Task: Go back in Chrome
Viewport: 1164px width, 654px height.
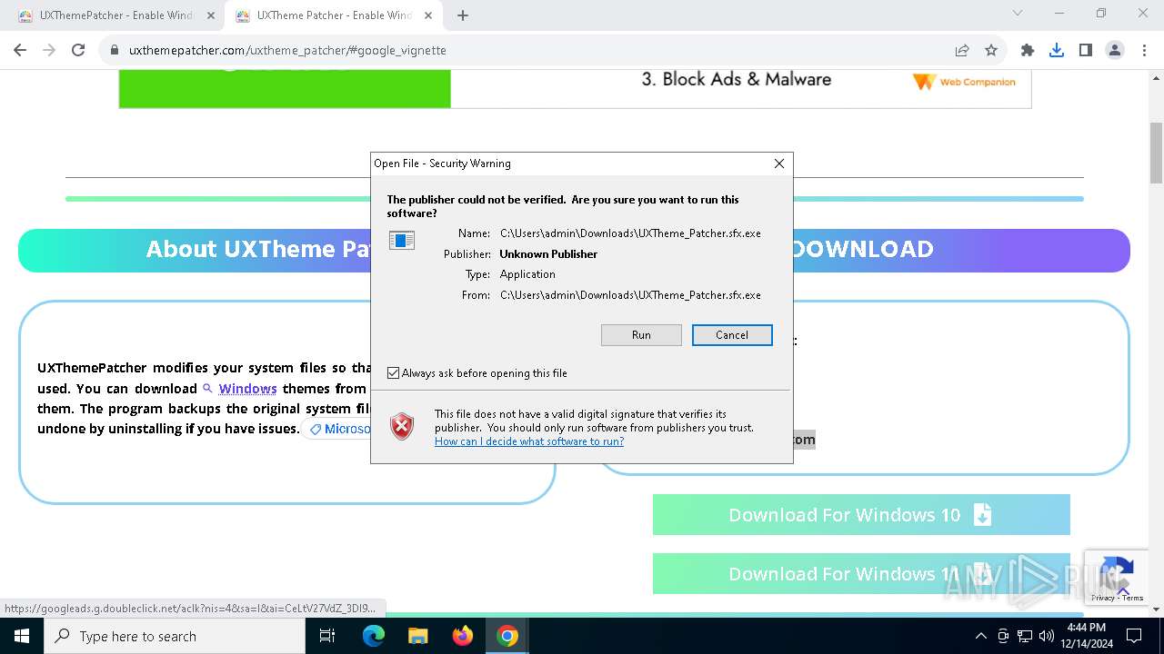Action: click(20, 50)
